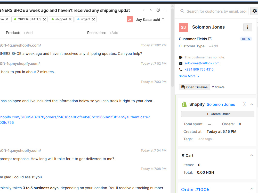This screenshot has width=258, height=193.
Task: Open Solomon Jones customer options menu
Action: pyautogui.click(x=248, y=27)
